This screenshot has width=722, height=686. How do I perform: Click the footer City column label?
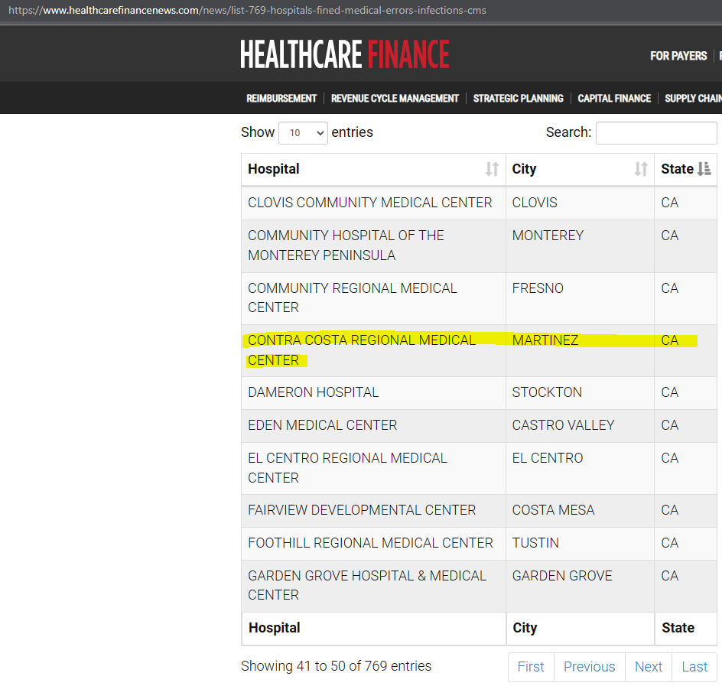pos(525,628)
